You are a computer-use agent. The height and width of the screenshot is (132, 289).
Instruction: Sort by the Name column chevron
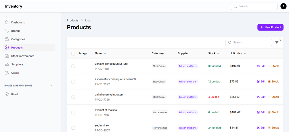pos(105,53)
